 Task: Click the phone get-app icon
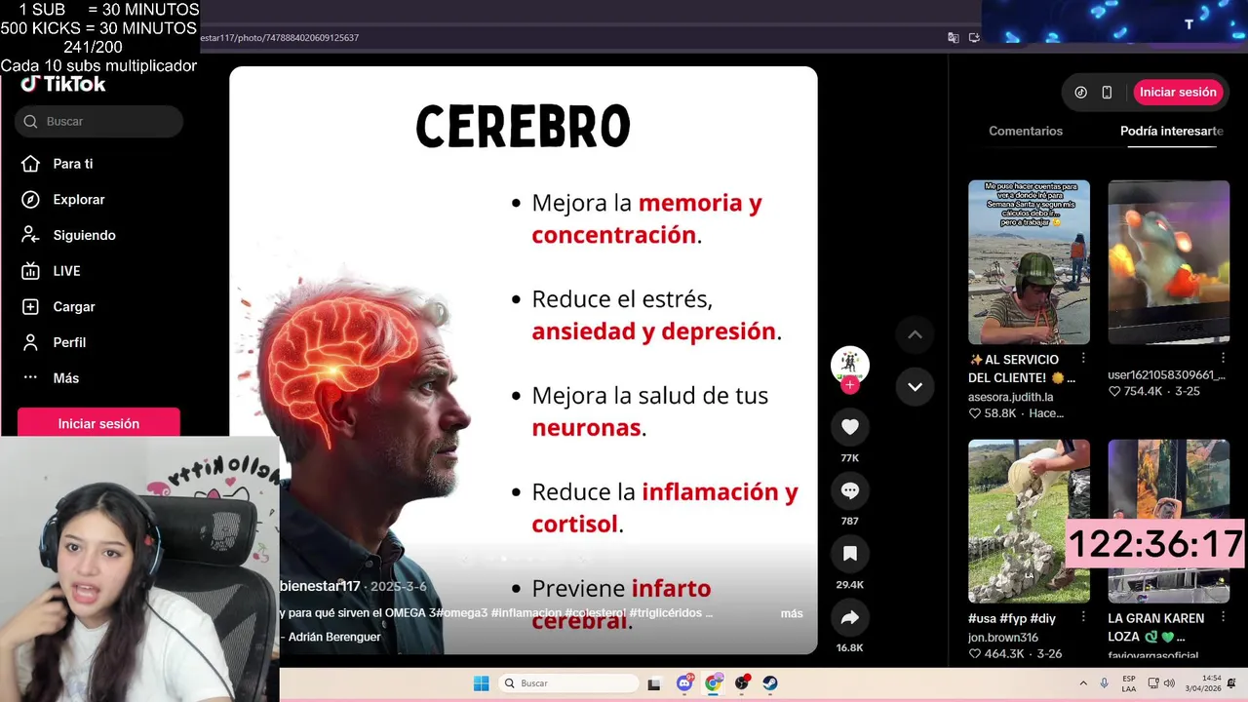1107,92
